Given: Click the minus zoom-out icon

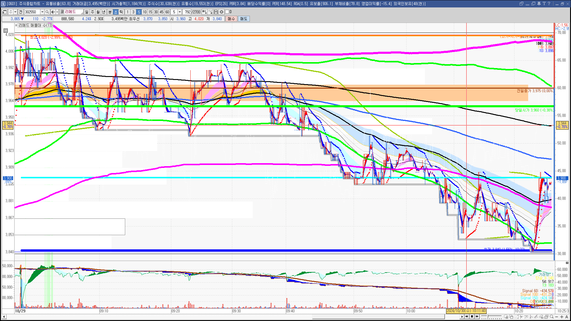Looking at the screenshot, I should pyautogui.click(x=557, y=317).
